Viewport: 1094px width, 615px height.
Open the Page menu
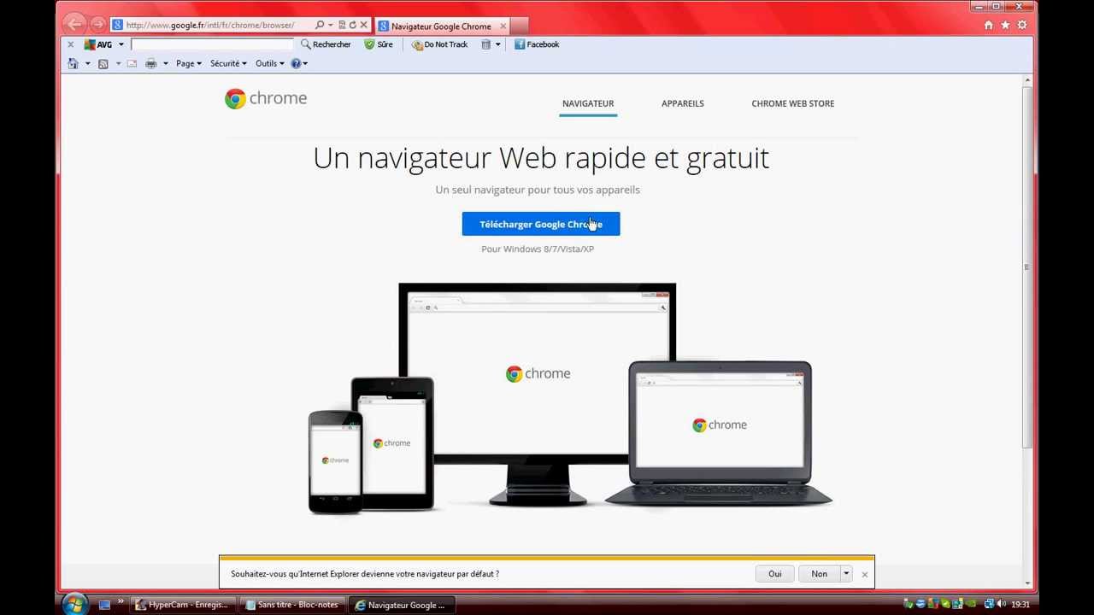(x=189, y=63)
